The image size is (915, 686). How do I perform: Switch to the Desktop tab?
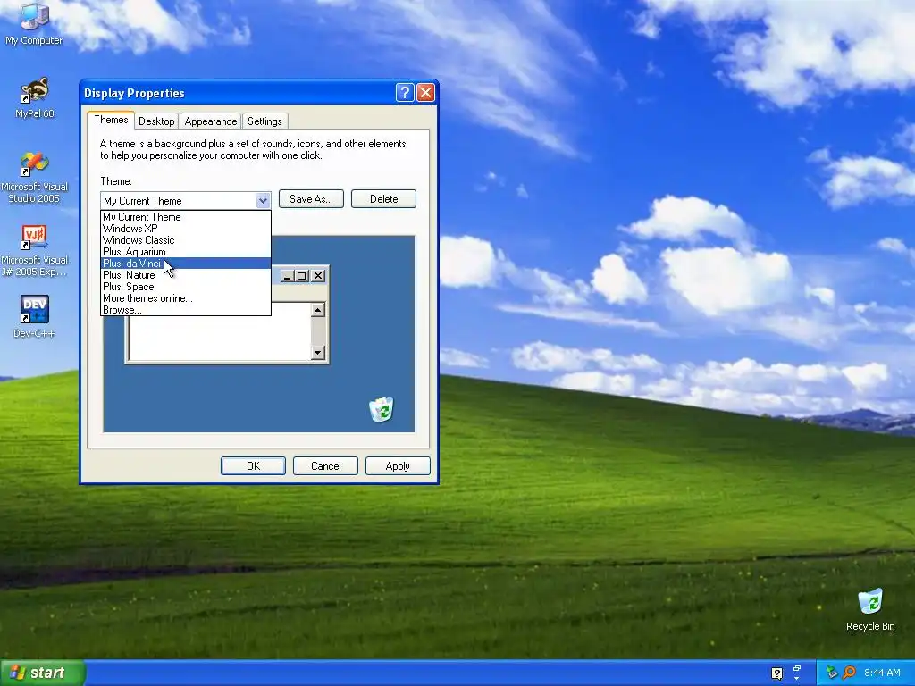[x=156, y=121]
